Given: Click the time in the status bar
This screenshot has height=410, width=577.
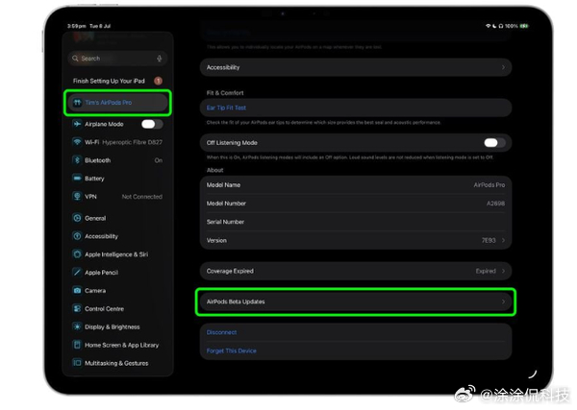Looking at the screenshot, I should (77, 26).
